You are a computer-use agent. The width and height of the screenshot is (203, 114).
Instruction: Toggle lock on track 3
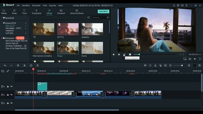[8, 95]
